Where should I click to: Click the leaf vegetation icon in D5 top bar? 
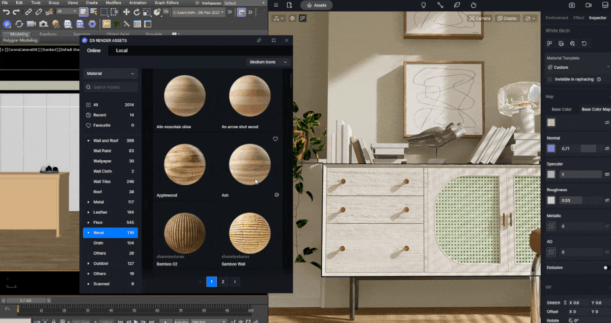click(x=457, y=5)
